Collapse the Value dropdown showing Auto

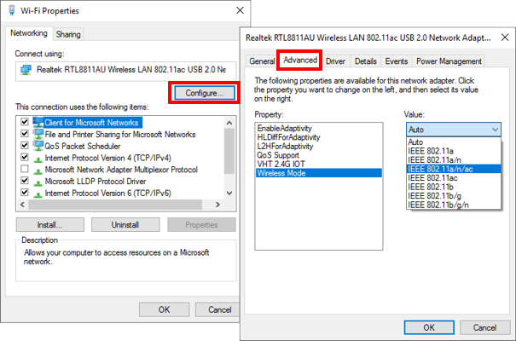pos(454,130)
